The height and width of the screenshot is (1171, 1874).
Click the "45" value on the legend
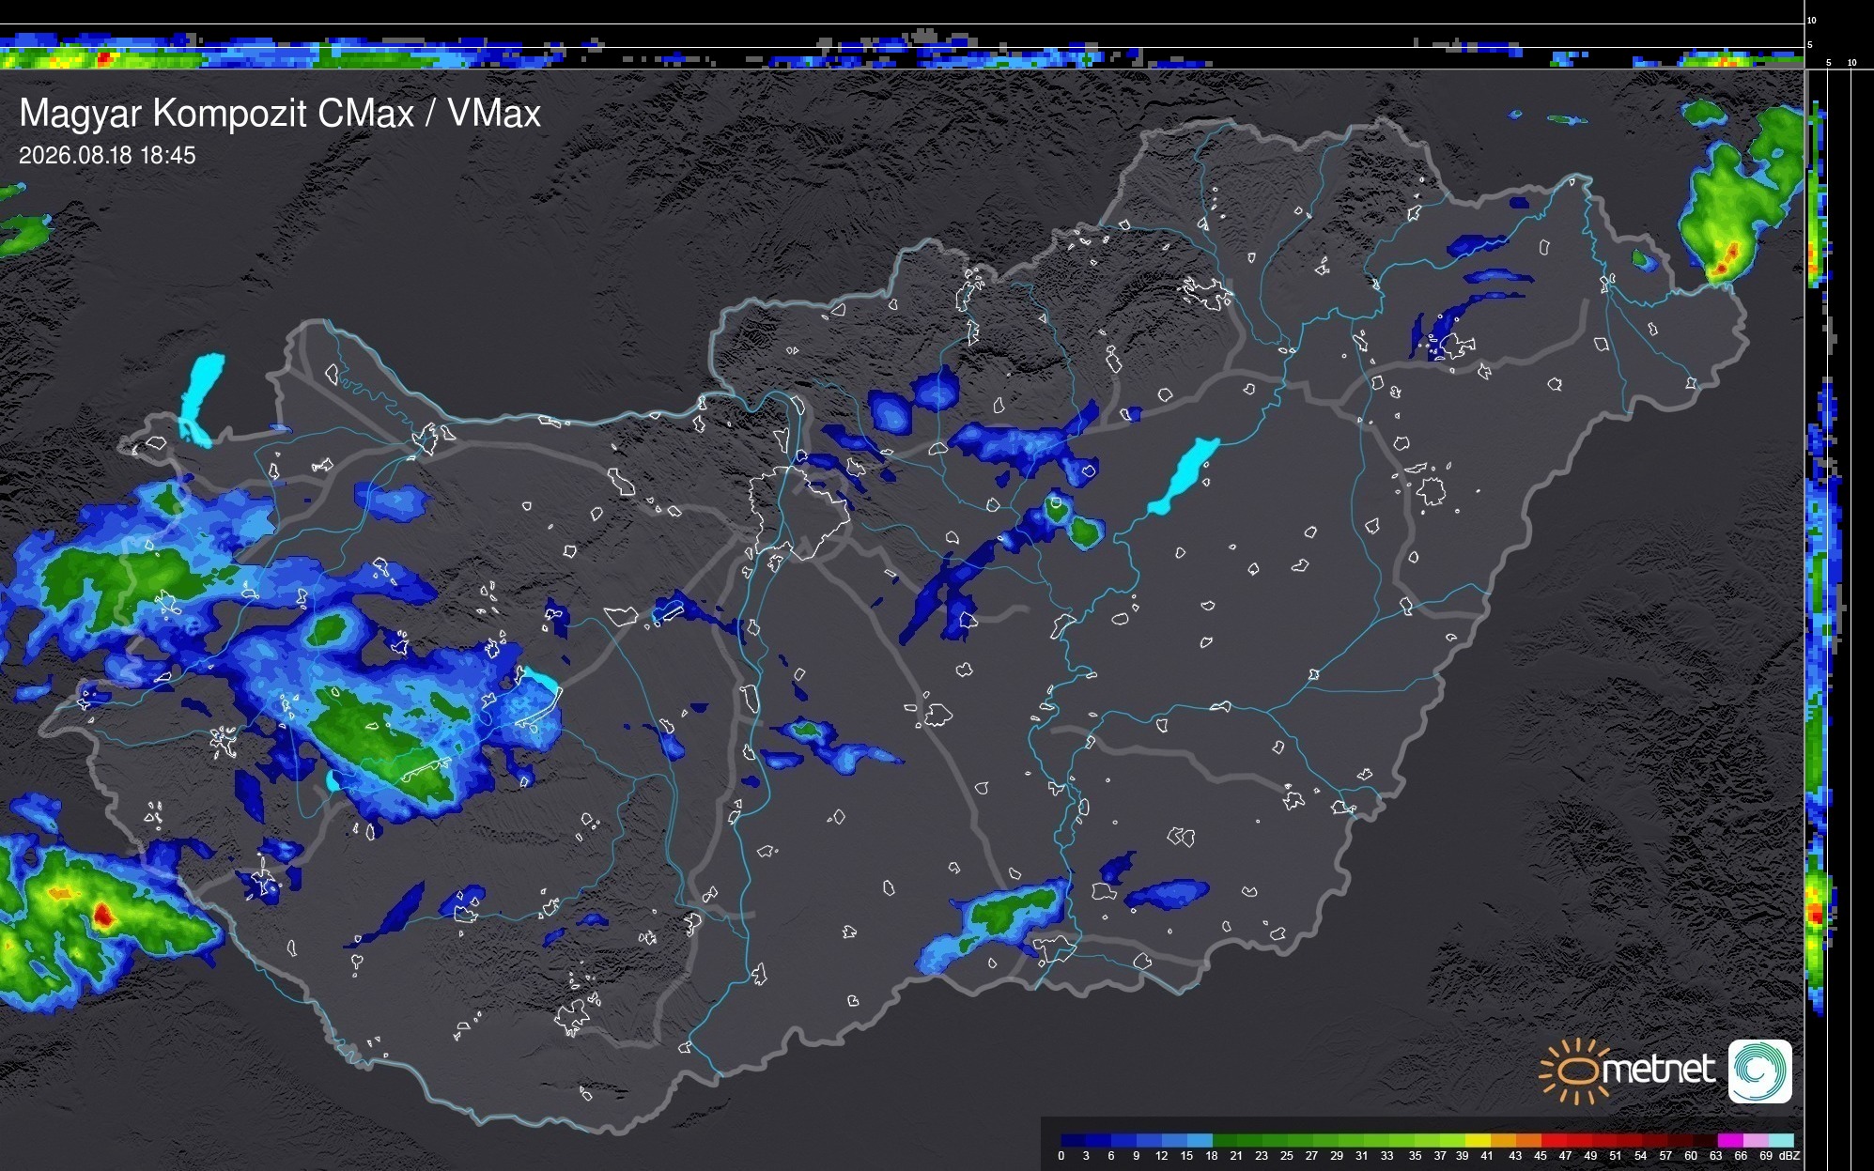pos(1541,1156)
